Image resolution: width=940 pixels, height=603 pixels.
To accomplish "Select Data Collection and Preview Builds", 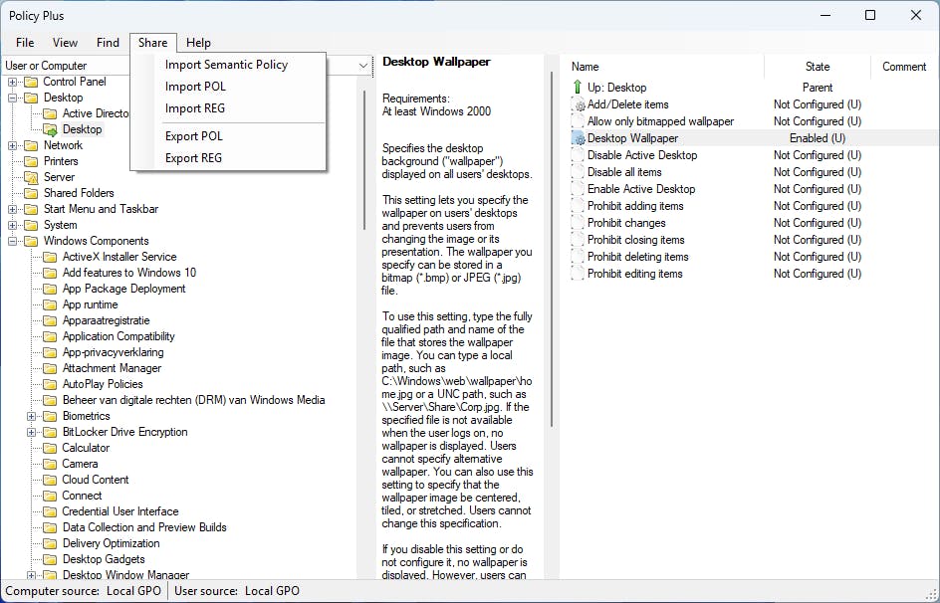I will (x=143, y=527).
